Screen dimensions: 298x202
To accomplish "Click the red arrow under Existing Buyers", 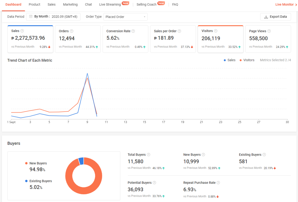I will pyautogui.click(x=275, y=168).
